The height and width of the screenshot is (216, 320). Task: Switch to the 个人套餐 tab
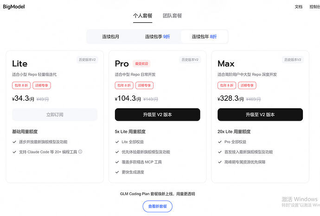pos(143,16)
